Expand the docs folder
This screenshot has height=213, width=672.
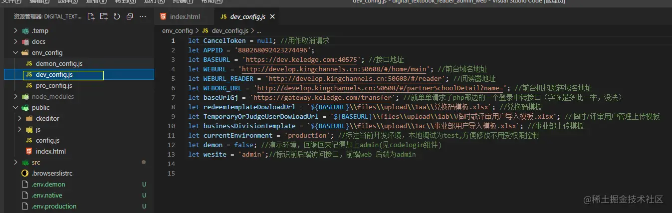(16, 41)
